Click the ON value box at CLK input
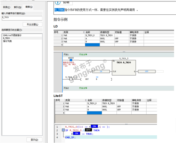176x143 pixels. click(x=101, y=71)
